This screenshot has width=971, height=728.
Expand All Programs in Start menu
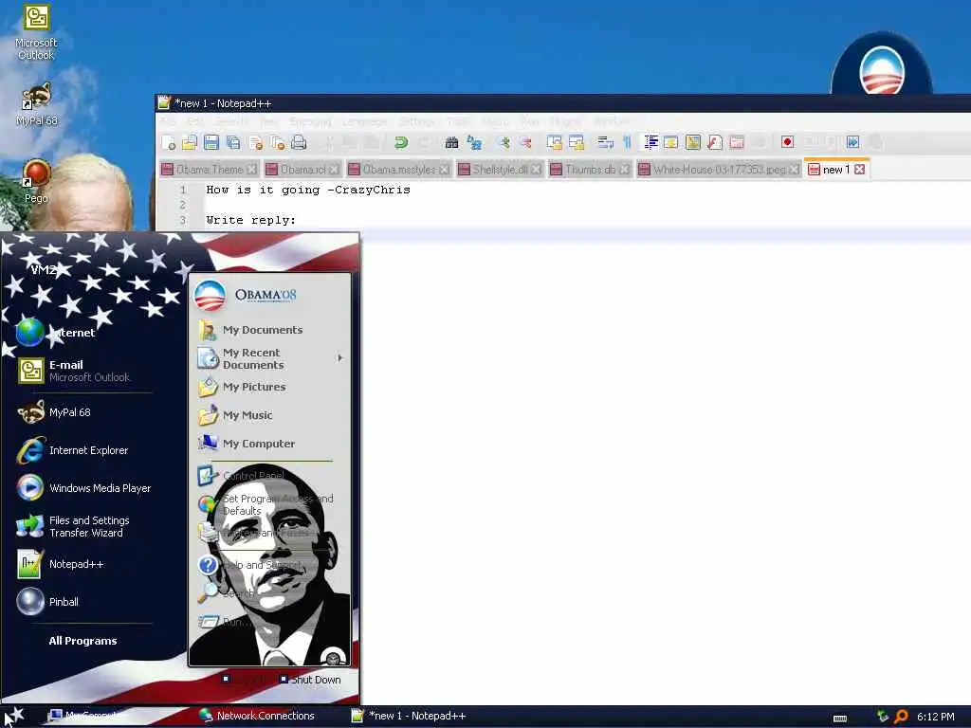click(x=83, y=641)
